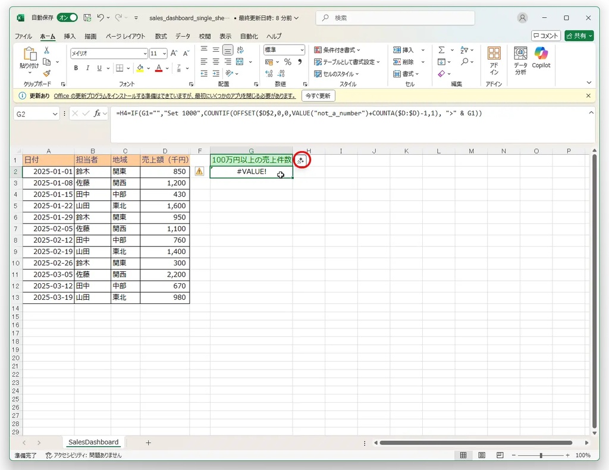The image size is (609, 470).
Task: Open the ページ レイアウト ribbon tab
Action: point(125,36)
